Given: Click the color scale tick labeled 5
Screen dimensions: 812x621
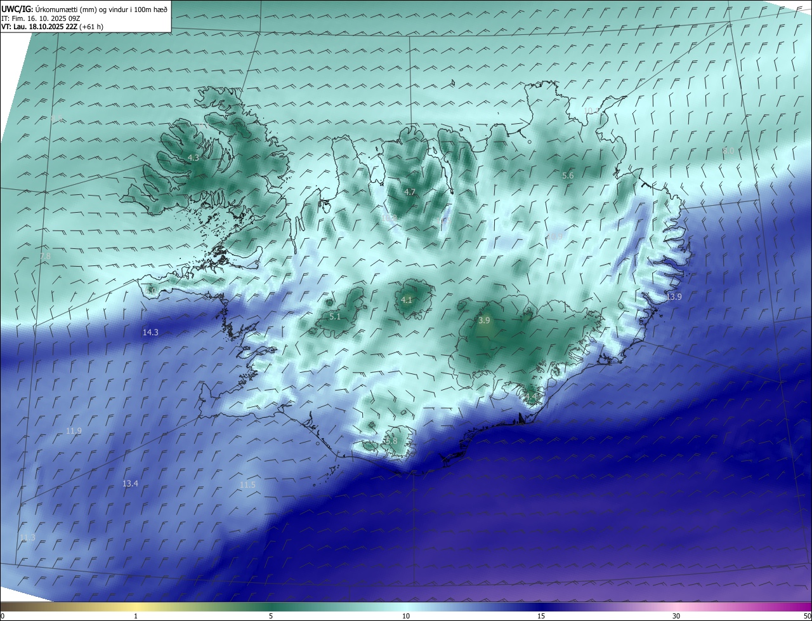Looking at the screenshot, I should coord(272,616).
